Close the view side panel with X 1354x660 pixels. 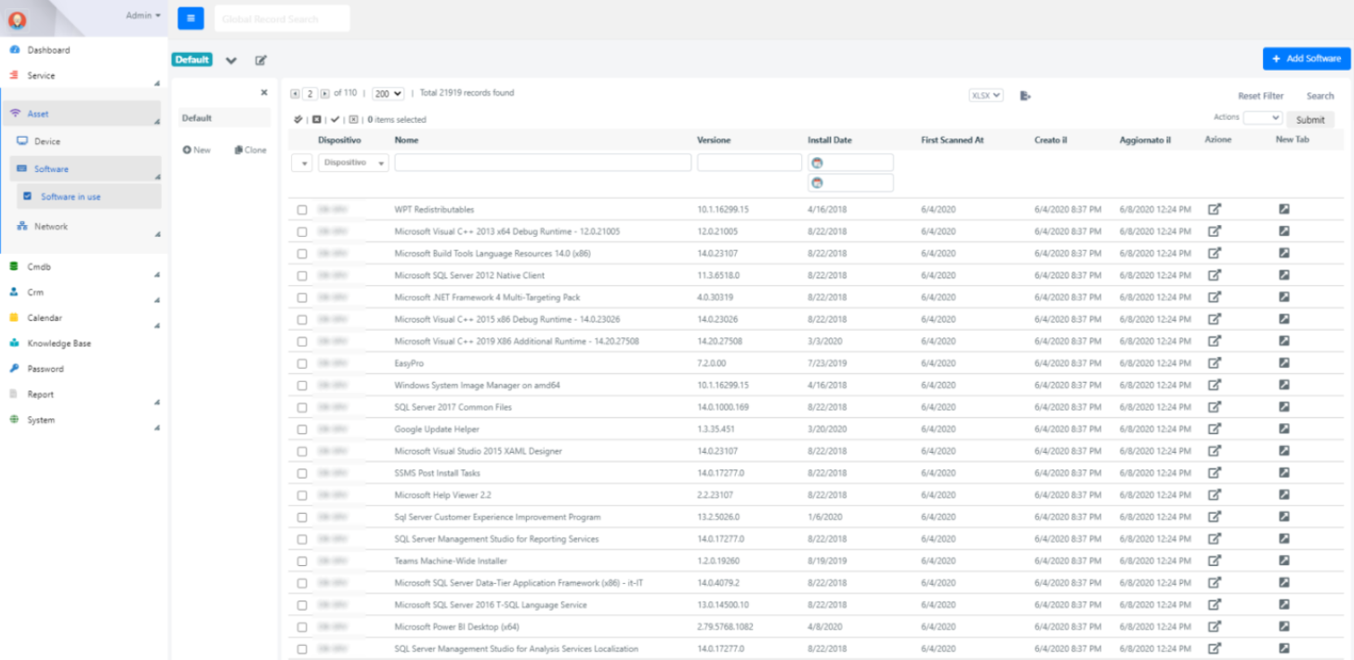[264, 93]
